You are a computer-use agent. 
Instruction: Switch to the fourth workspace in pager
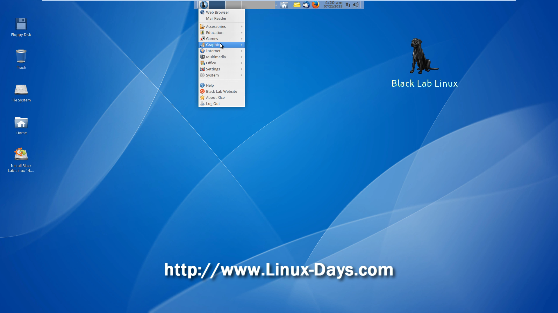(x=266, y=5)
